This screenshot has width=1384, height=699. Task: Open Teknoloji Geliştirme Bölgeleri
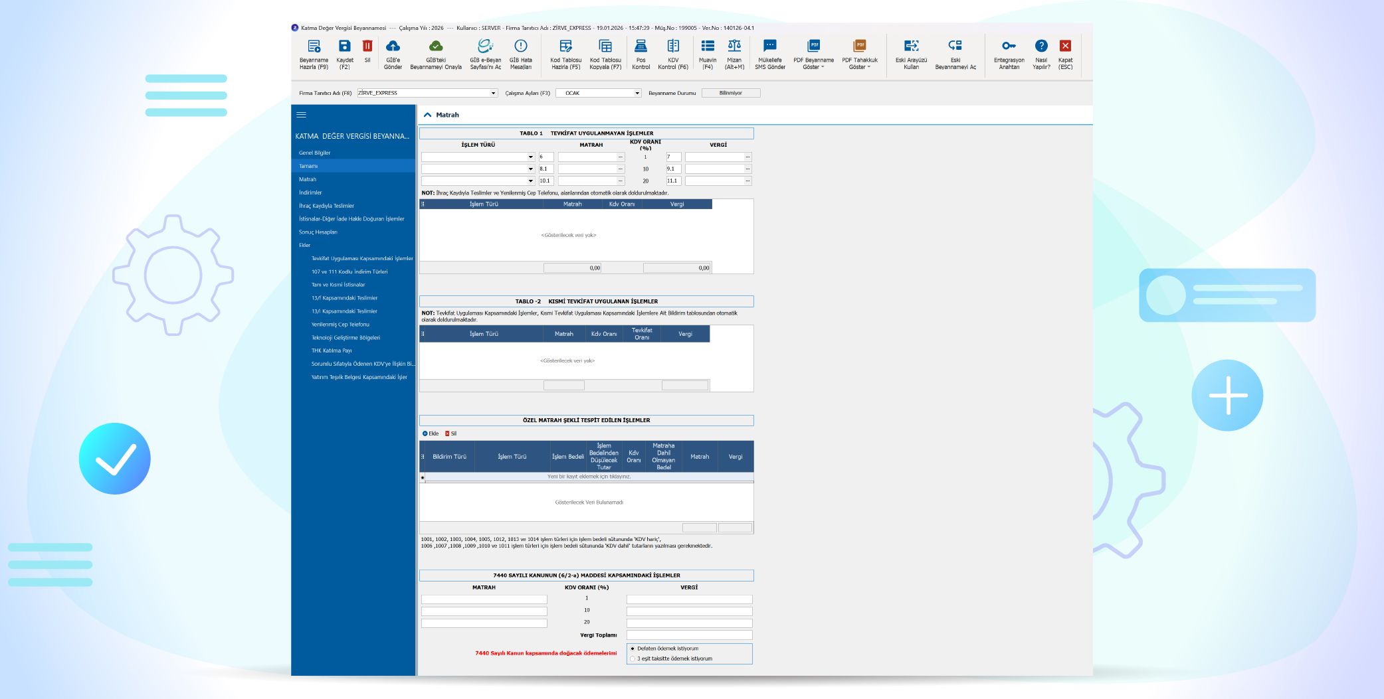coord(346,337)
